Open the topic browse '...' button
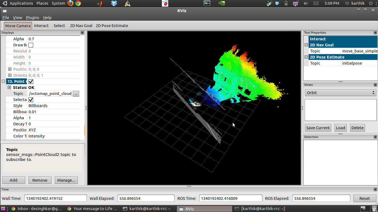This screenshot has width=378, height=212. tap(76, 94)
